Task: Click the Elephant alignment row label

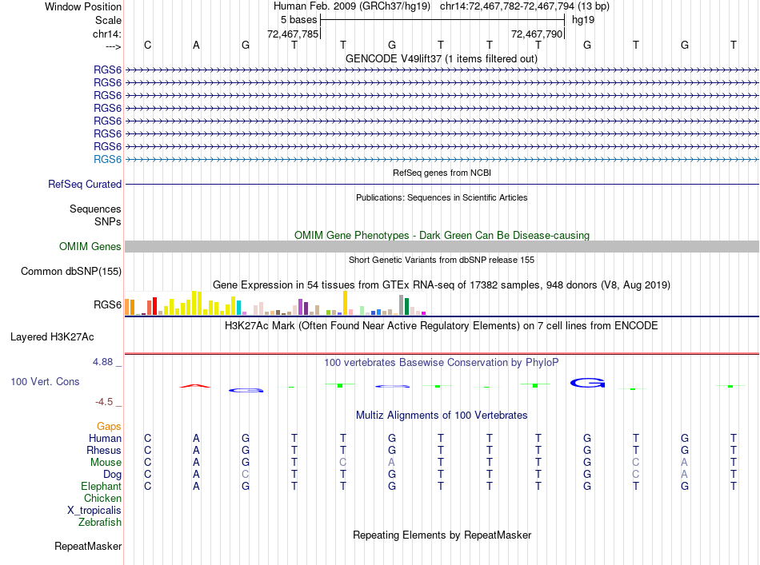Action: click(101, 486)
